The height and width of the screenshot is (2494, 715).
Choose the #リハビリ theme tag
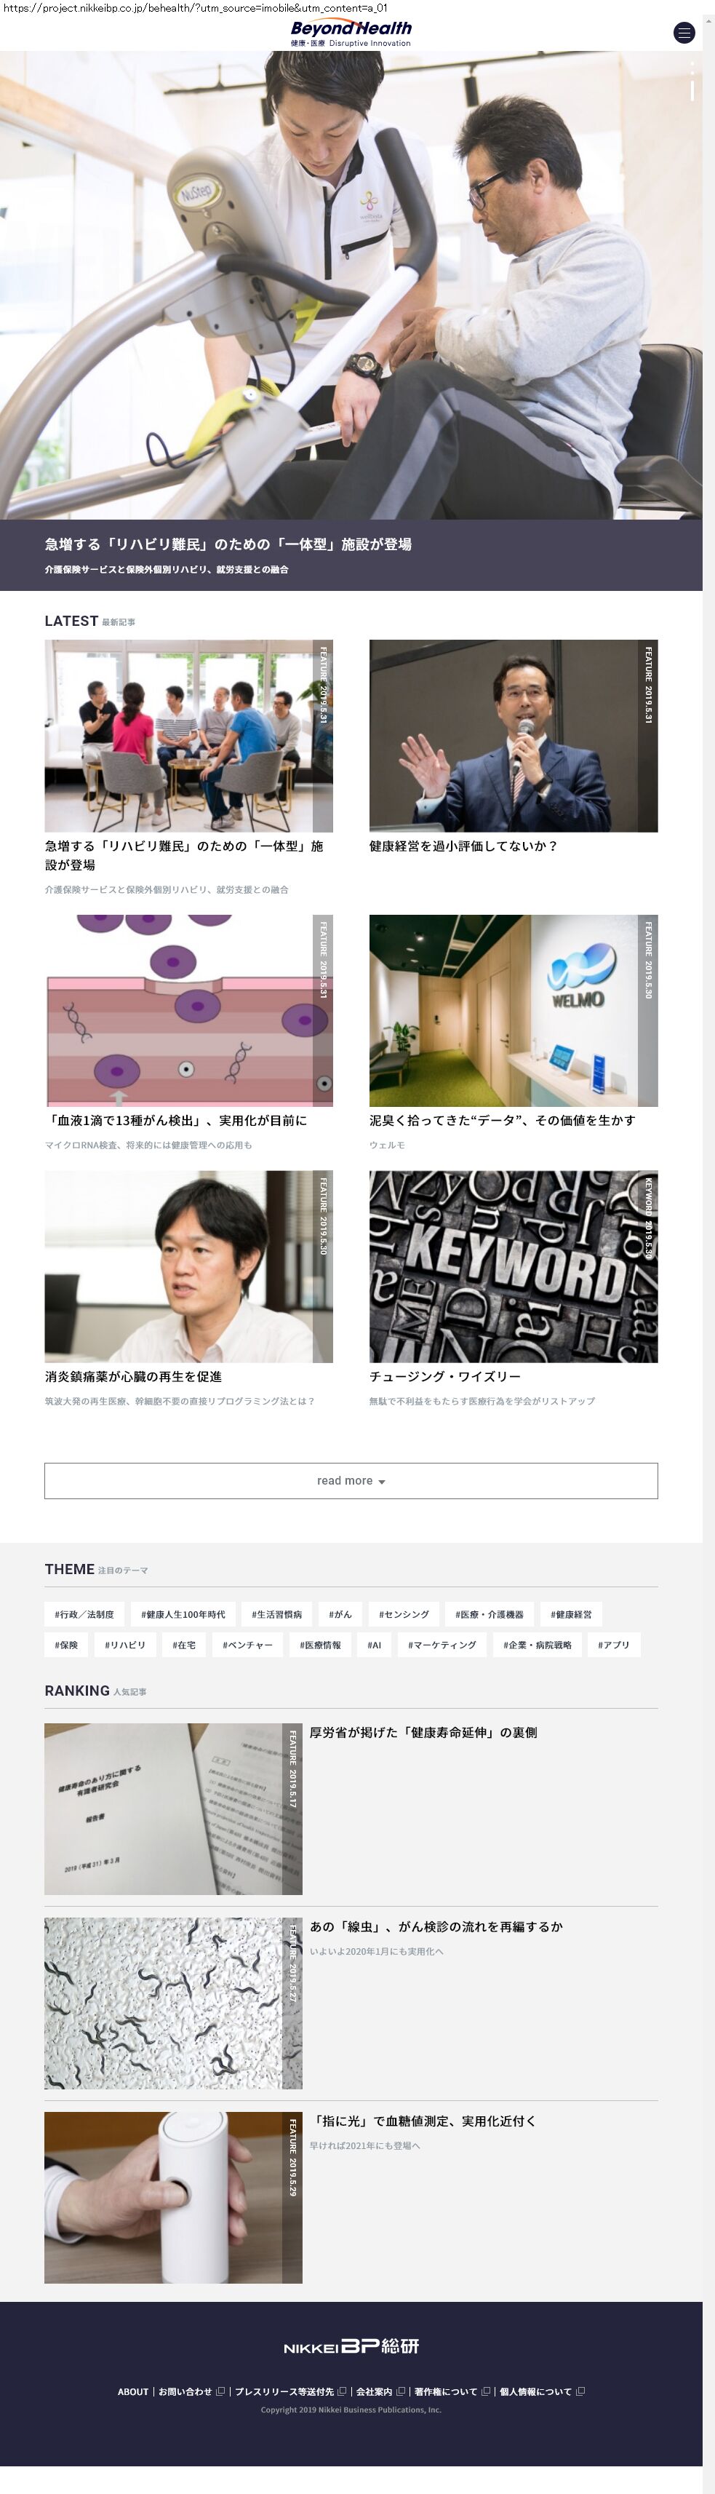(x=125, y=1645)
